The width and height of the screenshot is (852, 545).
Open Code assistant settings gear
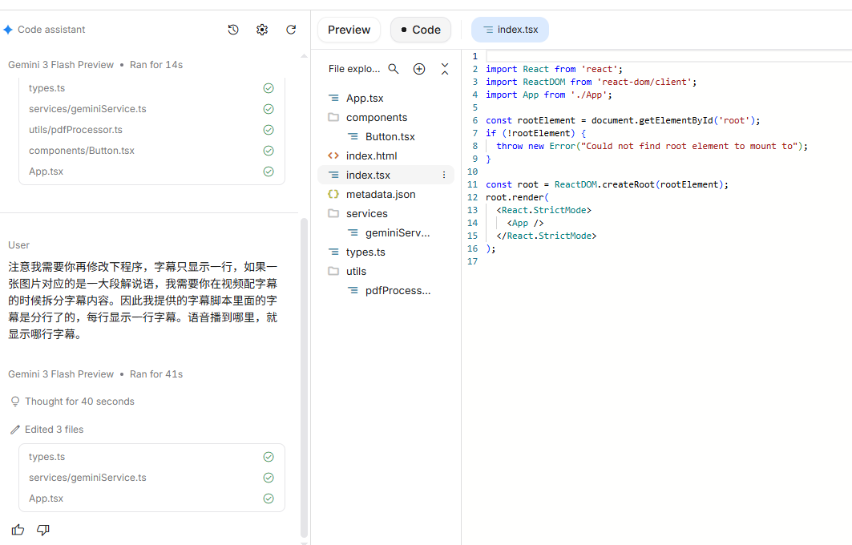click(262, 30)
